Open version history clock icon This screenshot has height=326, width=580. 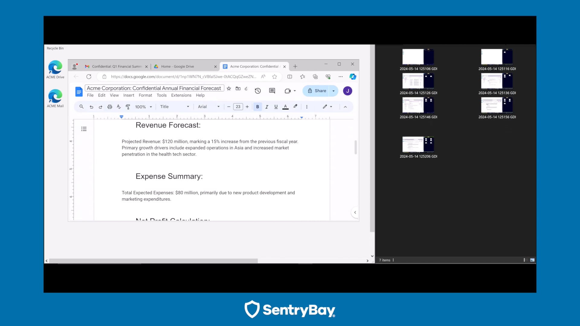pyautogui.click(x=258, y=91)
